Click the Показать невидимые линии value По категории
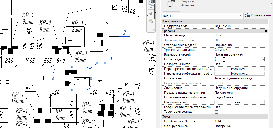Image resolution: width=273 pixels, height=128 pixels. pyautogui.click(x=239, y=93)
